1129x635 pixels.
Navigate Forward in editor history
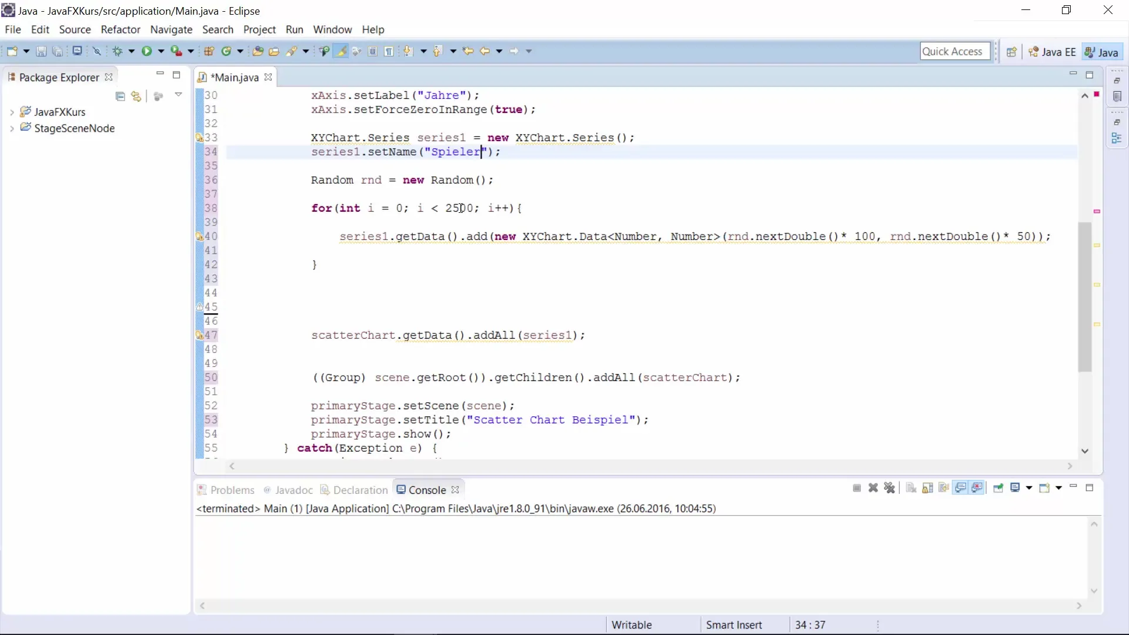(x=515, y=51)
